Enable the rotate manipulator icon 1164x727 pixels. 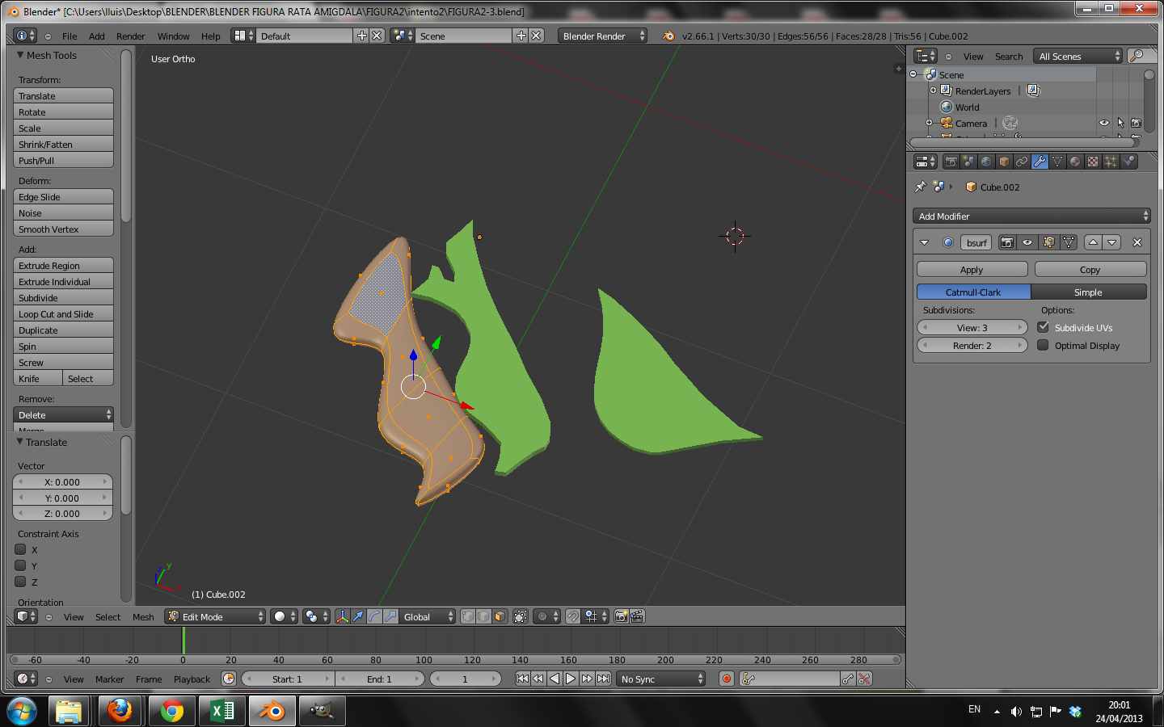point(374,616)
